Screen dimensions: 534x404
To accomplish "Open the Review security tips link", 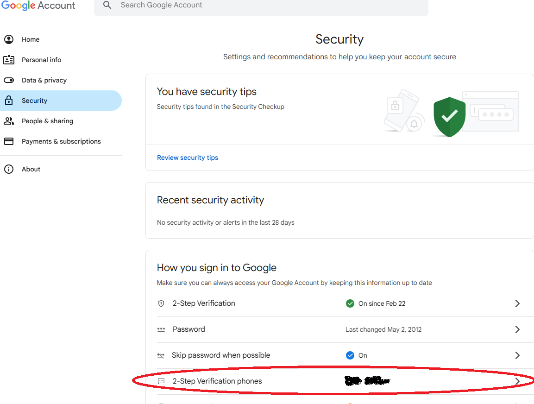I will (187, 158).
